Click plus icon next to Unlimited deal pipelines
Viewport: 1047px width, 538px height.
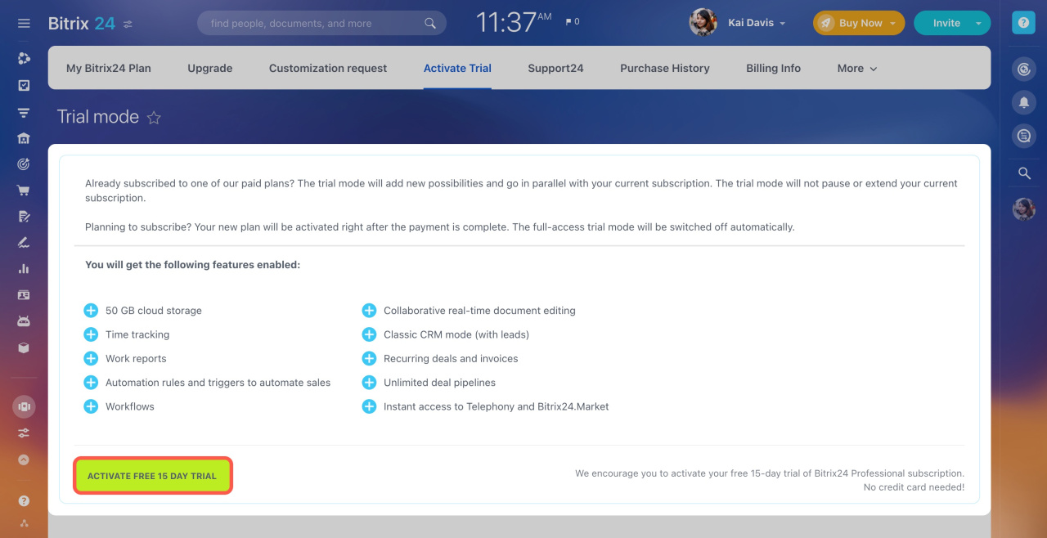tap(369, 383)
